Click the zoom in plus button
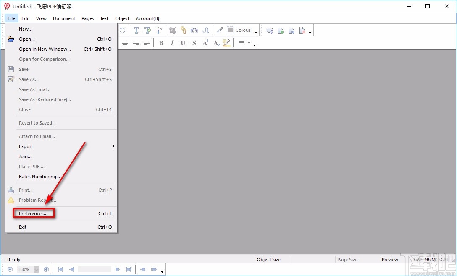The width and height of the screenshot is (457, 276). [46, 269]
